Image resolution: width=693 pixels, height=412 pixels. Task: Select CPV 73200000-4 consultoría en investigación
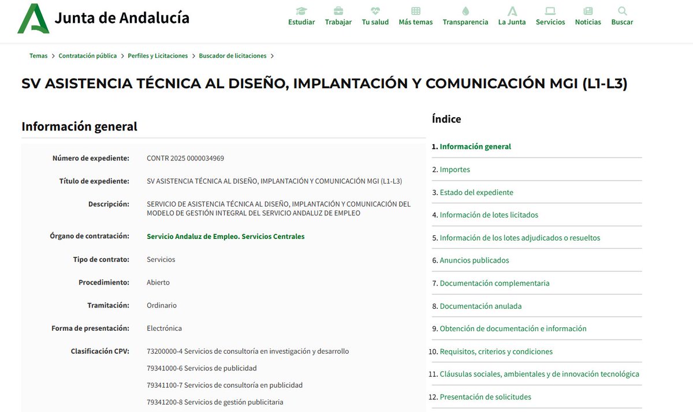248,351
